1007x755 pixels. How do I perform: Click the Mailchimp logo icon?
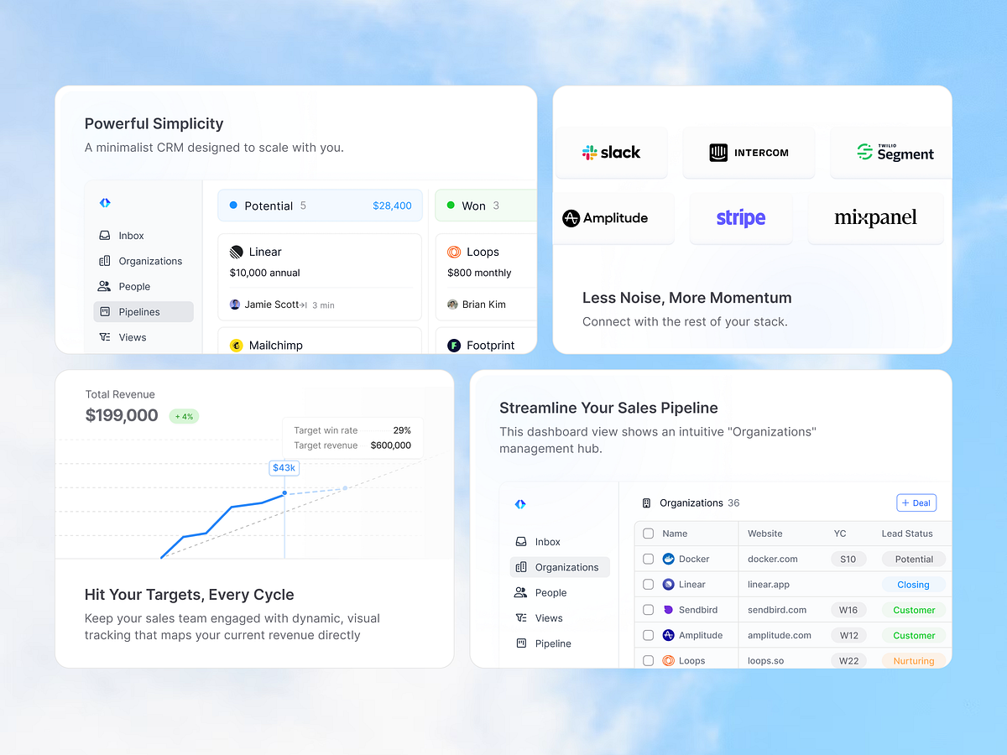[236, 345]
